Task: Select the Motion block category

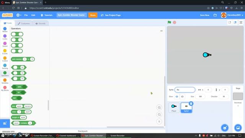Action: [5, 30]
